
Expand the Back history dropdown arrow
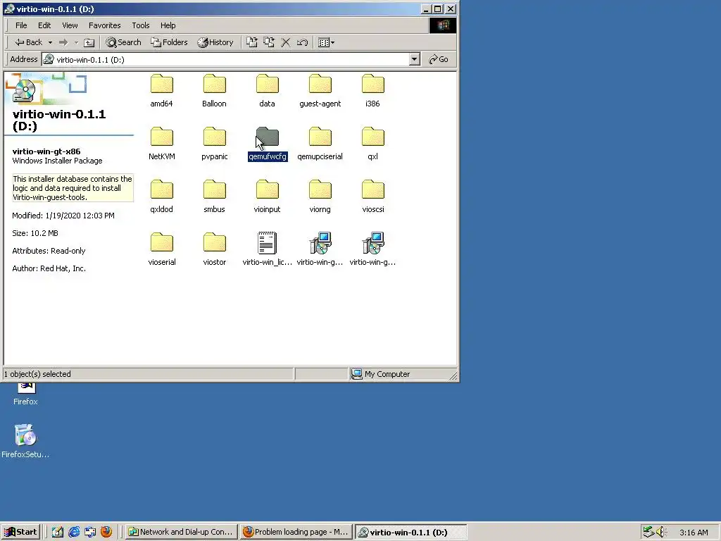point(50,42)
